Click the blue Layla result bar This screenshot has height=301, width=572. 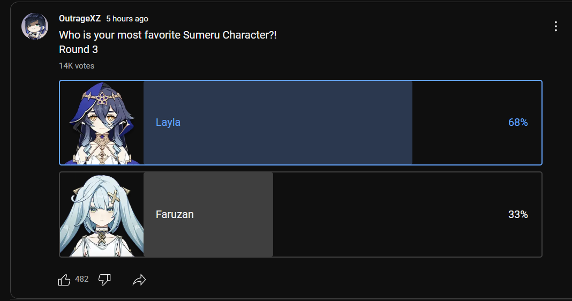278,123
